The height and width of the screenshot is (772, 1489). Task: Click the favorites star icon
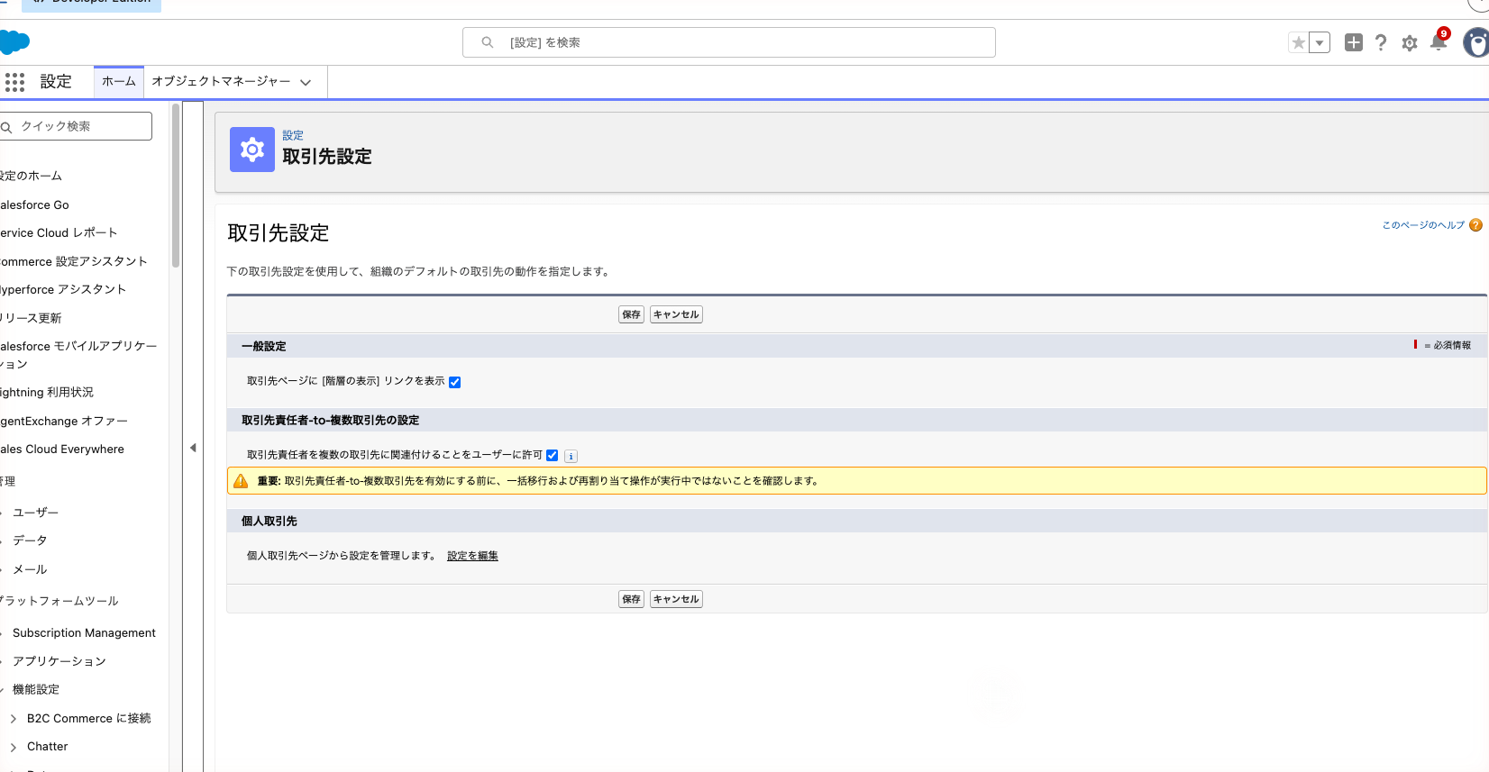tap(1298, 42)
